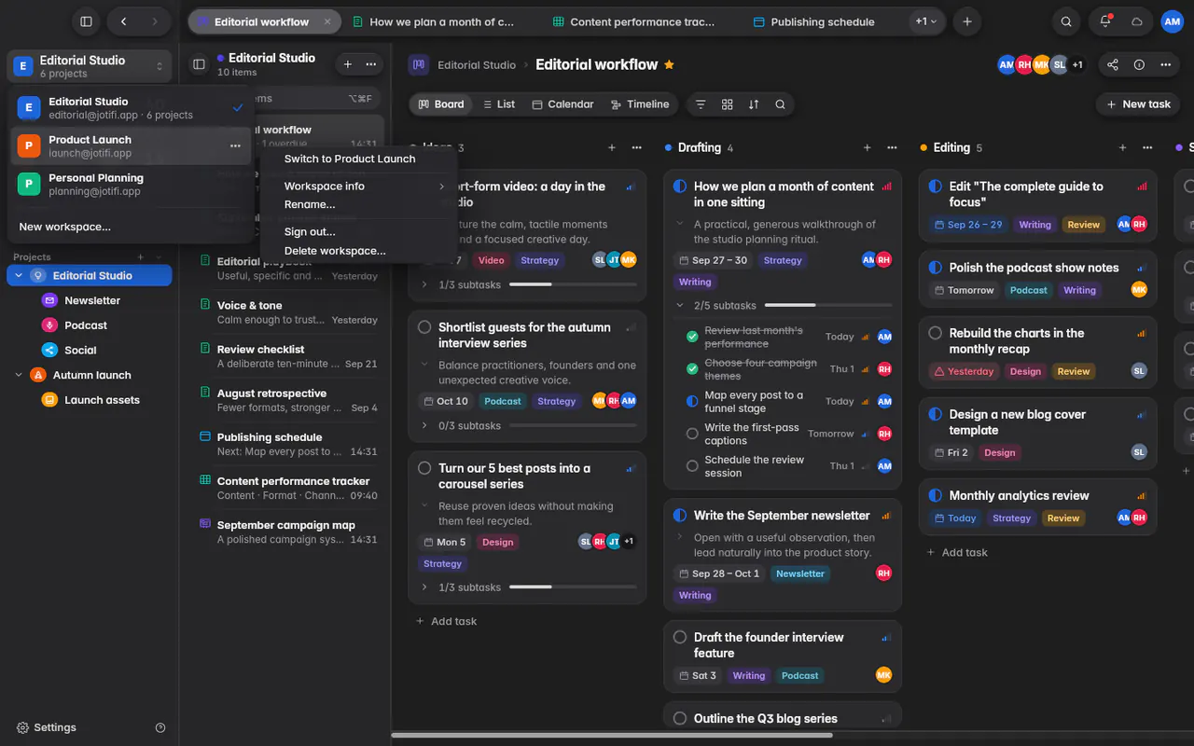Open the filter icon in view toolbar
This screenshot has height=746, width=1194.
click(701, 104)
